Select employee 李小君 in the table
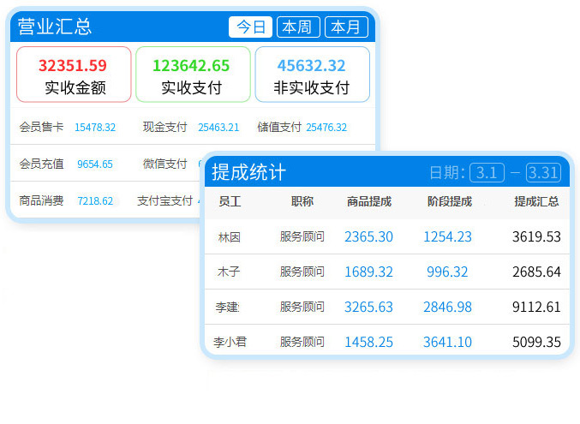The width and height of the screenshot is (580, 424). [230, 343]
